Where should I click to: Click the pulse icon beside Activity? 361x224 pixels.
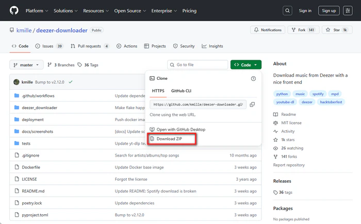pyautogui.click(x=275, y=131)
